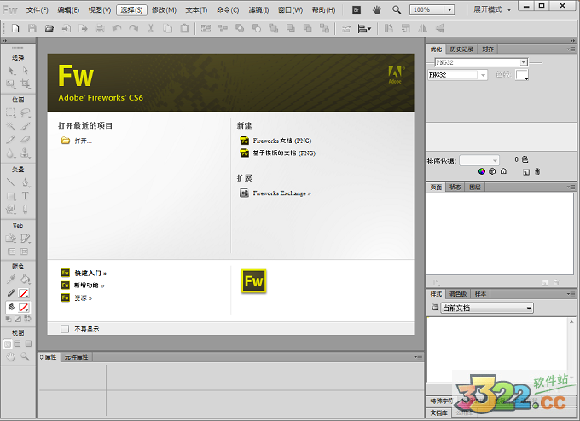This screenshot has width=580, height=421.
Task: Click the stroke color swatch
Action: pos(24,293)
